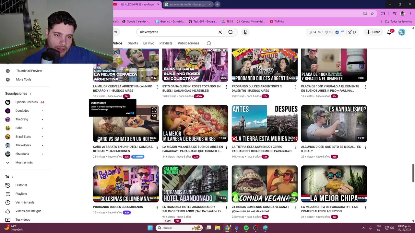
Task: Open Chrome profile avatar
Action: (402, 14)
